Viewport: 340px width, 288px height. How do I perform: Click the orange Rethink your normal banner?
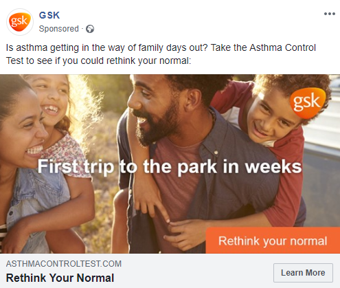(x=273, y=241)
